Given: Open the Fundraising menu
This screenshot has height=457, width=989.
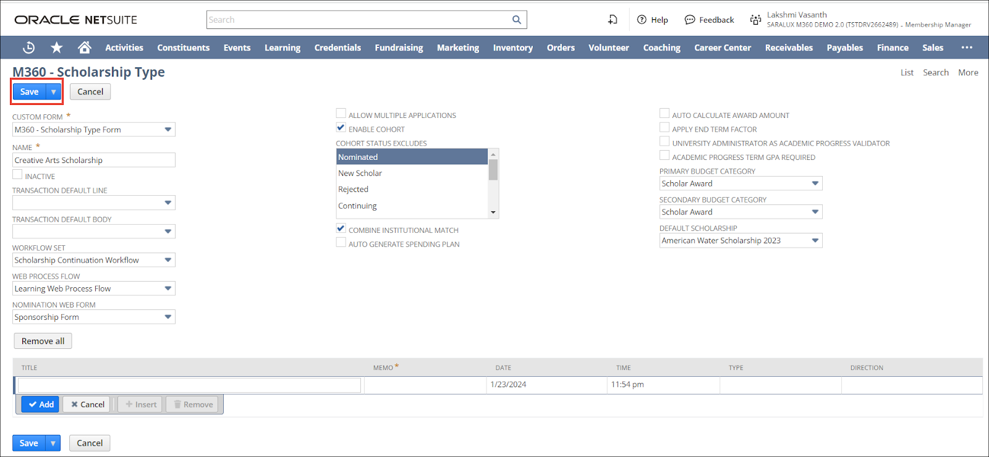Looking at the screenshot, I should tap(399, 48).
